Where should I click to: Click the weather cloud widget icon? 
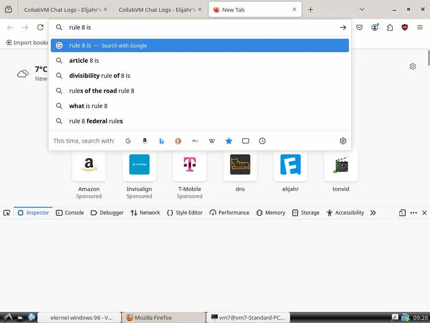pos(23,74)
